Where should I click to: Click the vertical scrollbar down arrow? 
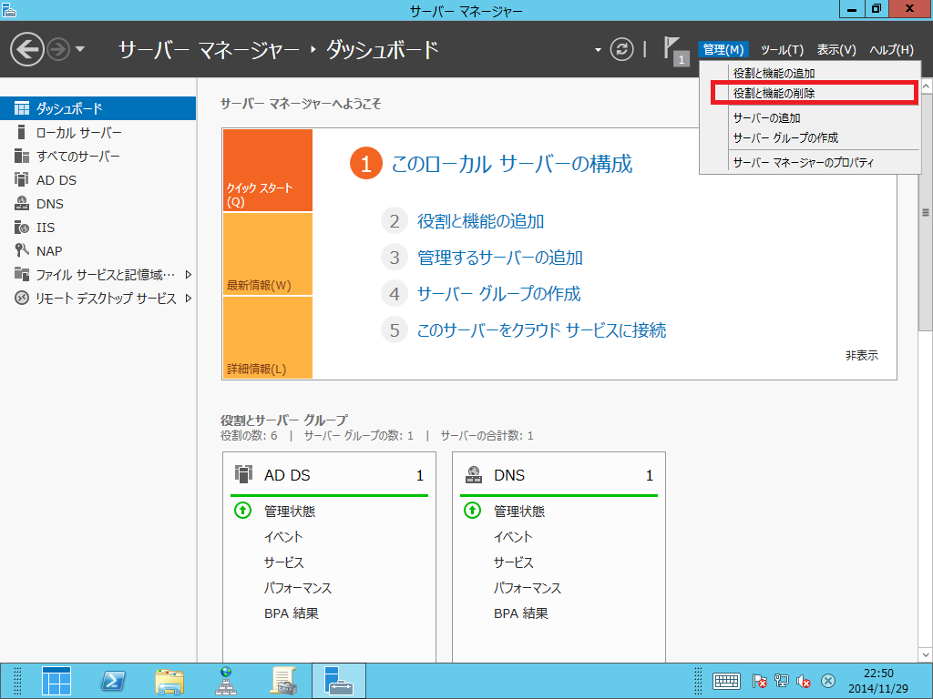point(926,655)
